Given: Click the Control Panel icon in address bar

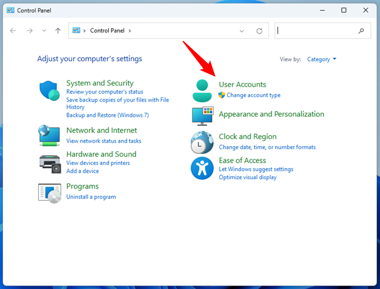Looking at the screenshot, I should (76, 31).
